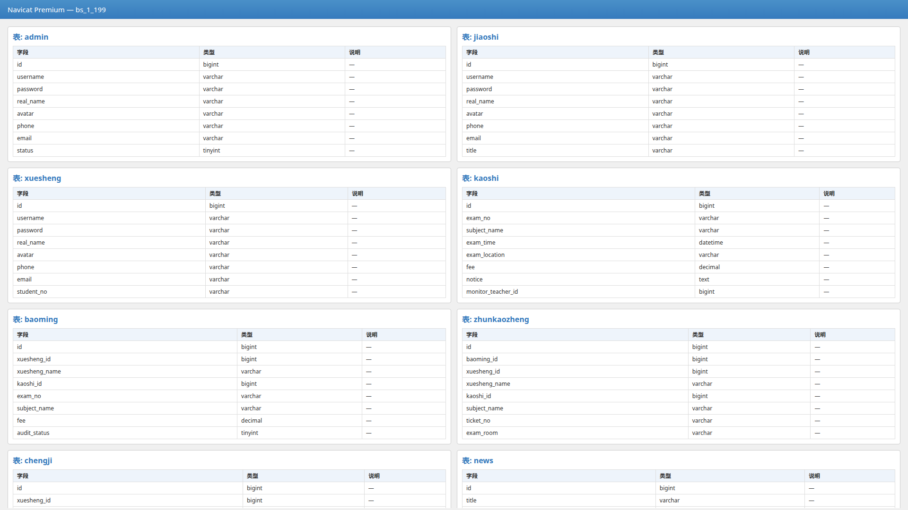Select the '表: chengji' table heading
This screenshot has height=510, width=908.
coord(33,460)
